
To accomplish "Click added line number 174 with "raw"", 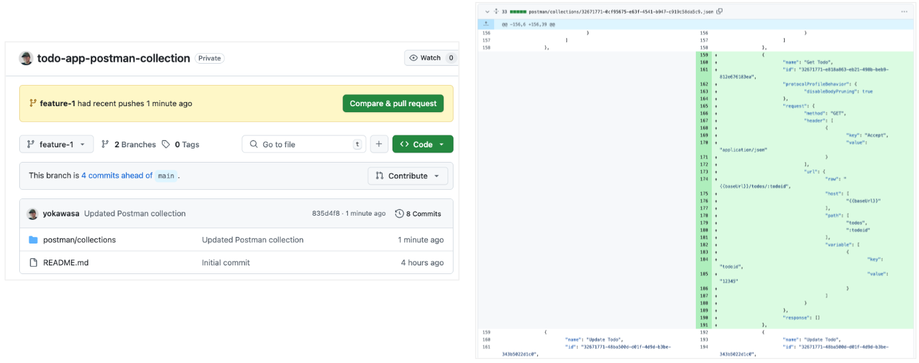I will pos(705,179).
